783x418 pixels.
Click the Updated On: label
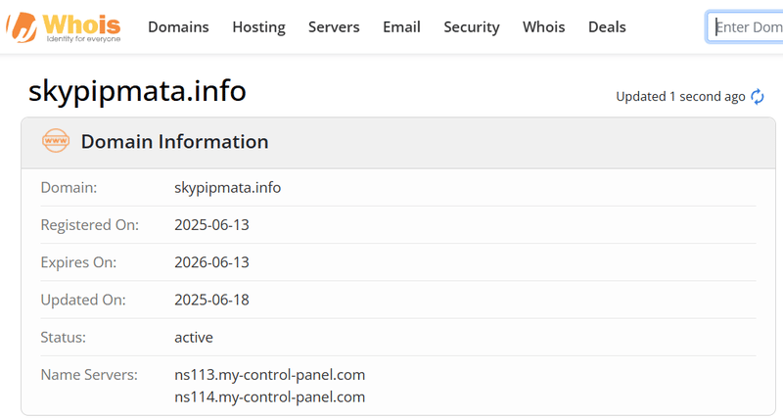pos(83,300)
